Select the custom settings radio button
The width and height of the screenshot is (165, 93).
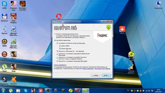tap(55, 40)
